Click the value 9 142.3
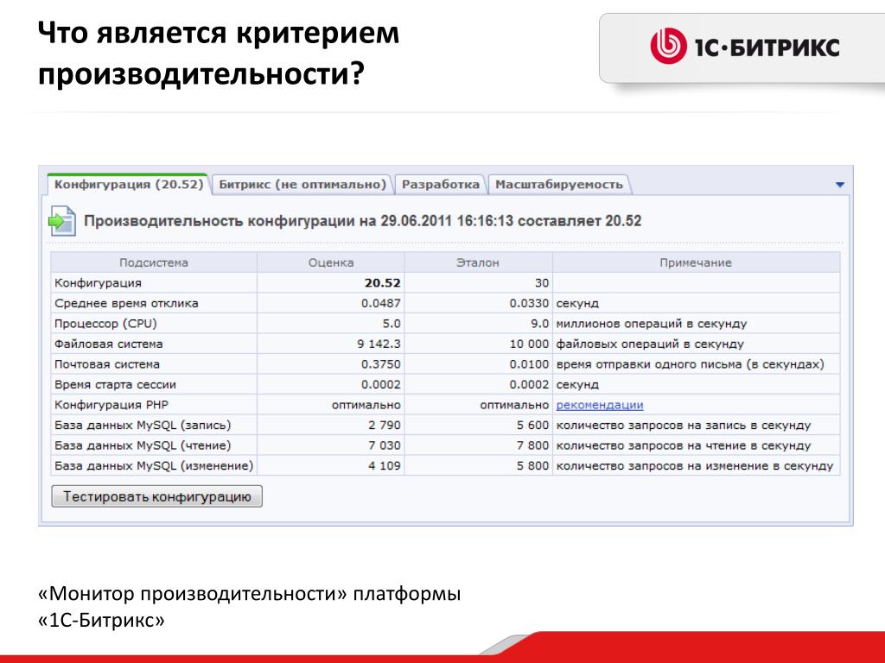 pyautogui.click(x=379, y=344)
